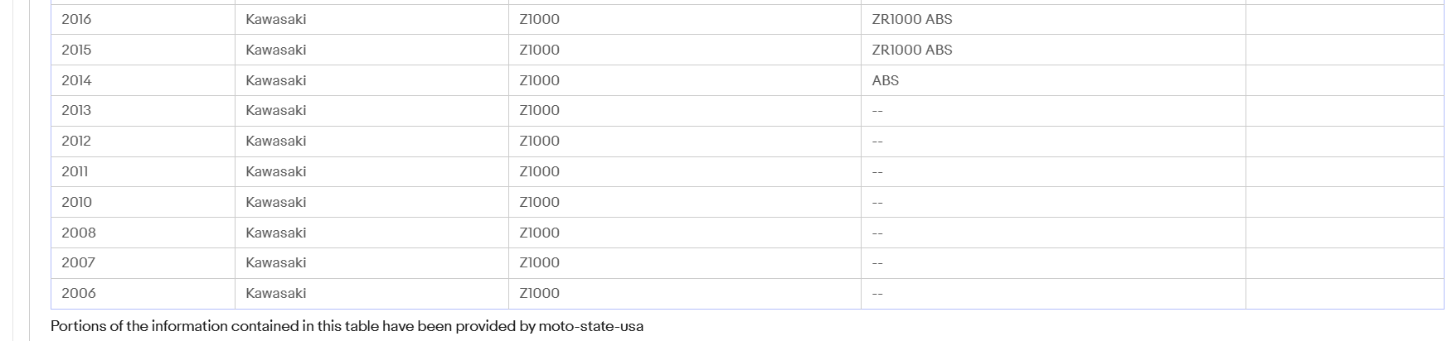Select Z1000 model in the 2010 row
This screenshot has height=341, width=1452.
pyautogui.click(x=540, y=202)
